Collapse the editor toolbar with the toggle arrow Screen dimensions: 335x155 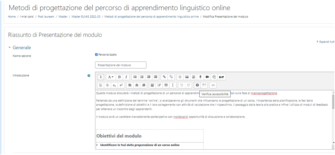[100, 77]
